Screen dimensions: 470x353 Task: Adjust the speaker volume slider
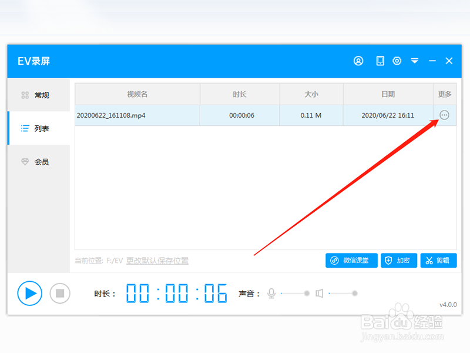pyautogui.click(x=343, y=293)
